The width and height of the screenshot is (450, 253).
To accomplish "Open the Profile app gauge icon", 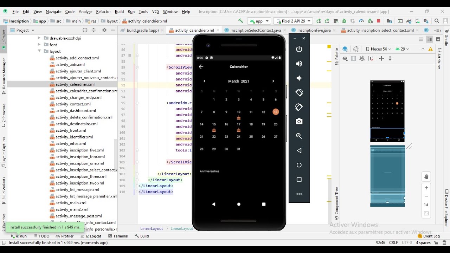I will 361,21.
